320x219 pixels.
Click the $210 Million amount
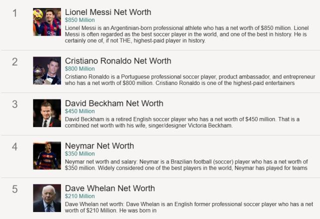pos(79,196)
